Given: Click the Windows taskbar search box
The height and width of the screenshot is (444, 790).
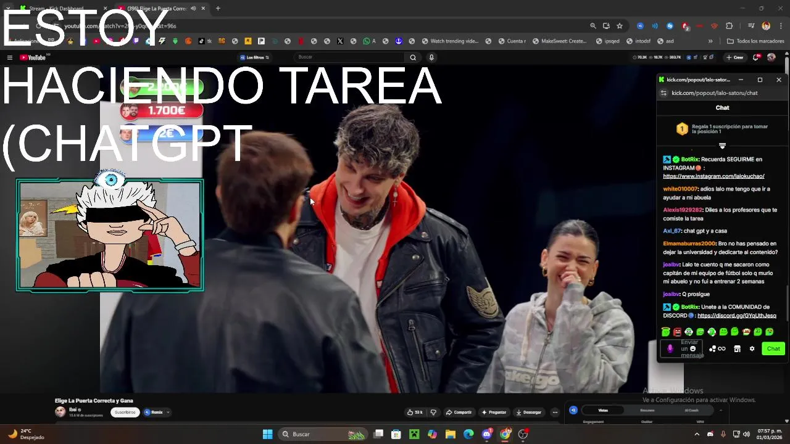Looking at the screenshot, I should point(323,434).
